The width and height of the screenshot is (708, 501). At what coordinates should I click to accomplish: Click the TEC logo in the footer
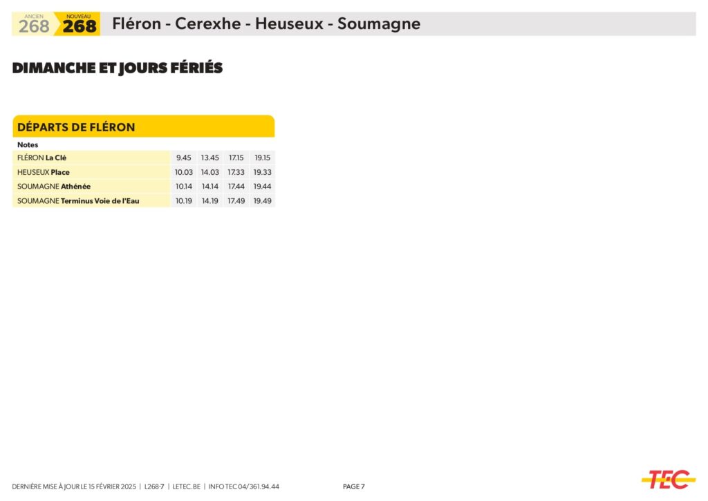[x=668, y=479]
